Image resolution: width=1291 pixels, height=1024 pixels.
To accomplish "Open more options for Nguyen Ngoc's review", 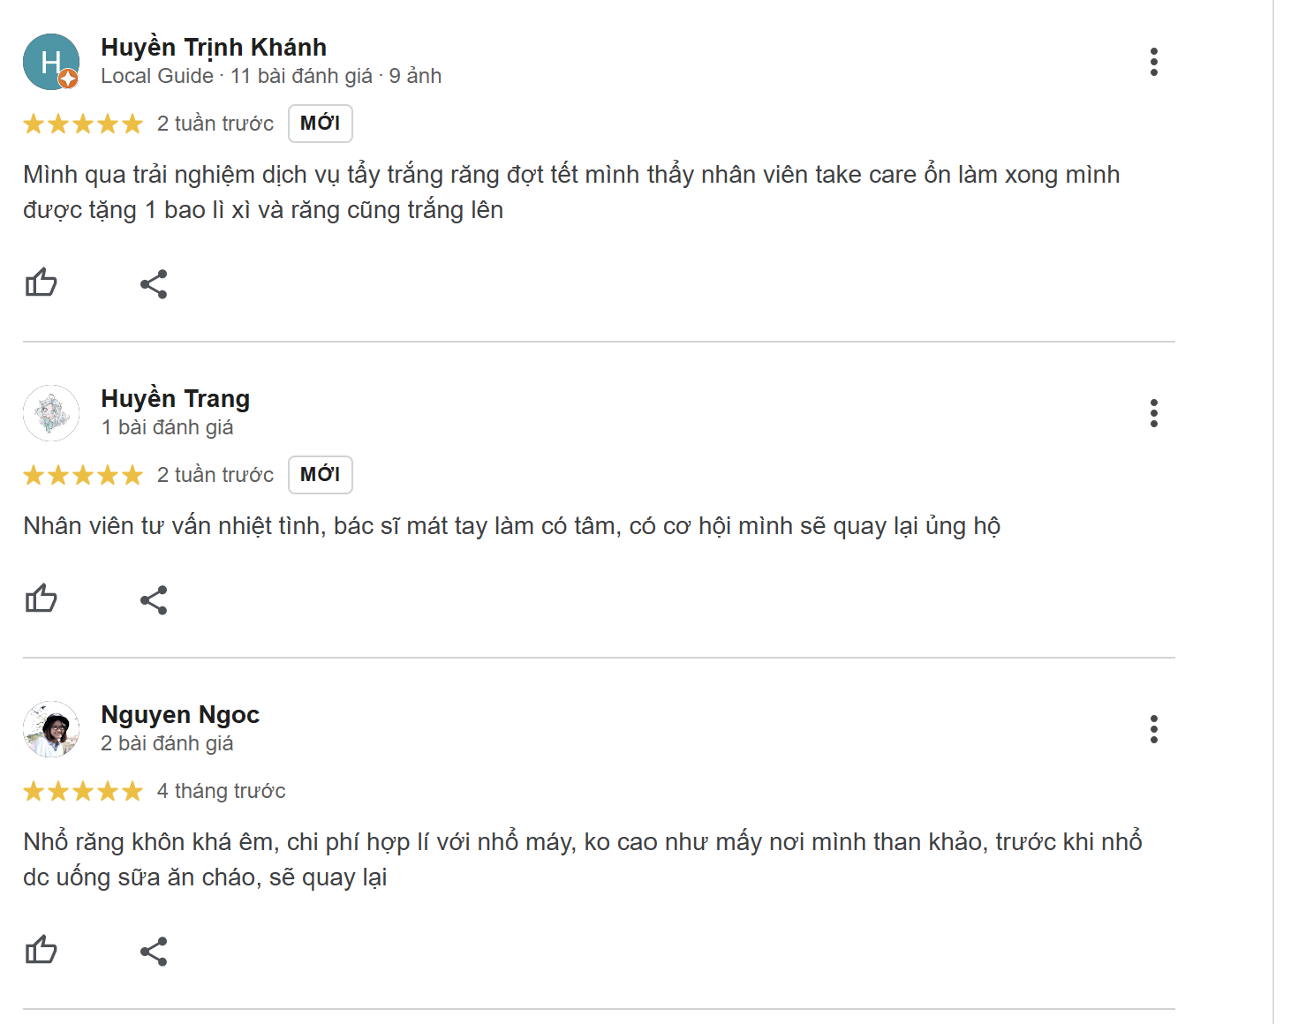I will (x=1153, y=729).
